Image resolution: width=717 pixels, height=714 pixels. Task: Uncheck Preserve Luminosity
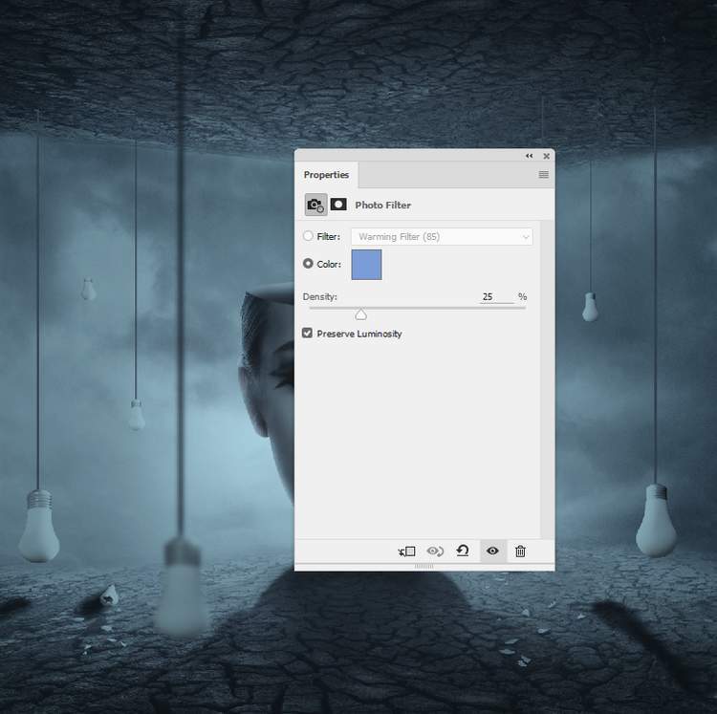pos(307,333)
